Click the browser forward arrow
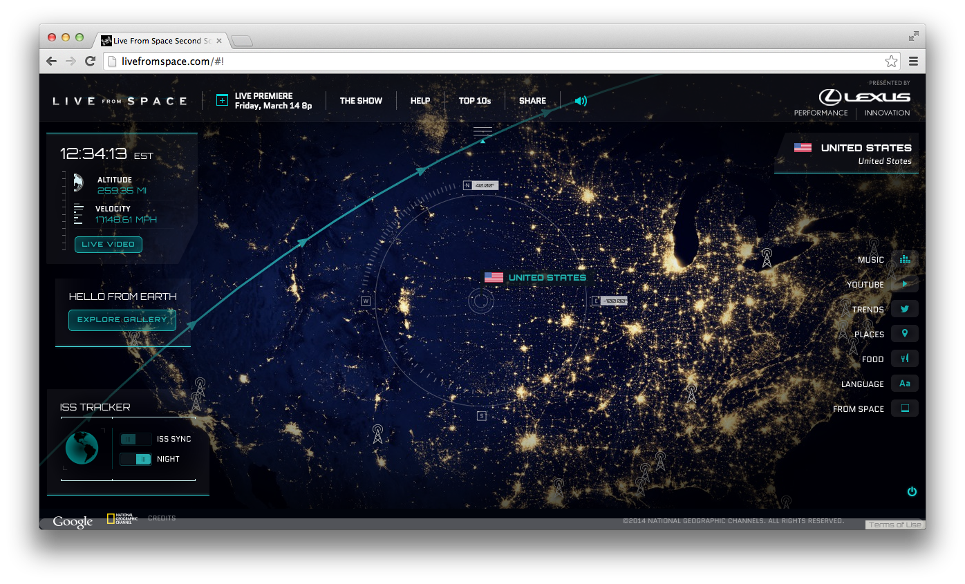965x584 pixels. [71, 61]
